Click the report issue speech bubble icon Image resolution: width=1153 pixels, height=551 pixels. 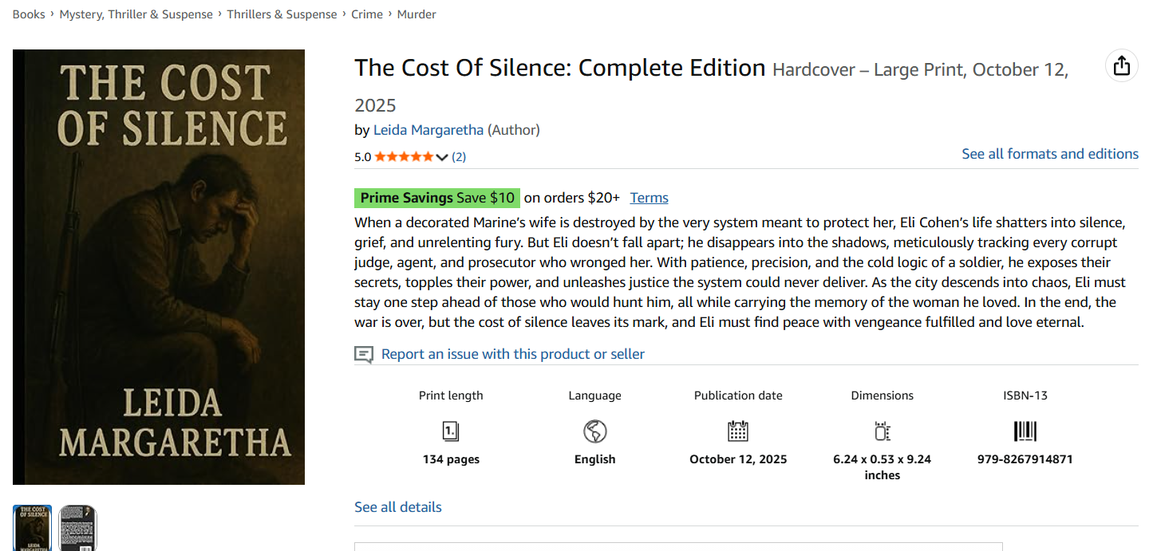(x=364, y=355)
